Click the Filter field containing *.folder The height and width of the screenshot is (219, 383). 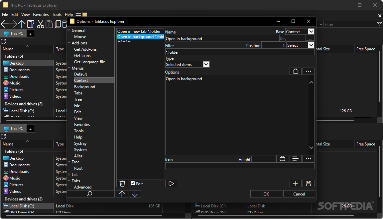click(x=240, y=52)
